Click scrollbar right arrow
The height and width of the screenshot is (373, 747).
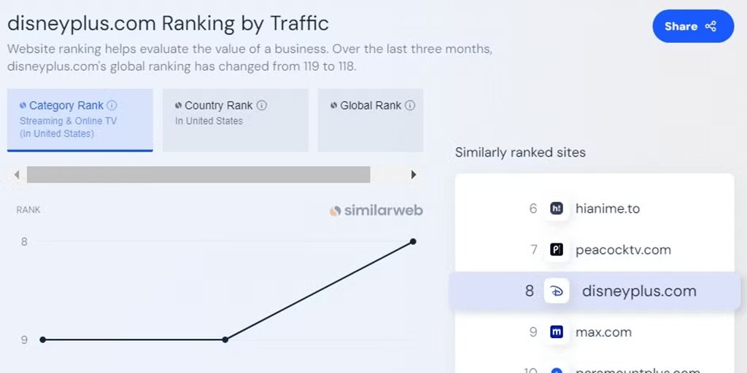[414, 175]
